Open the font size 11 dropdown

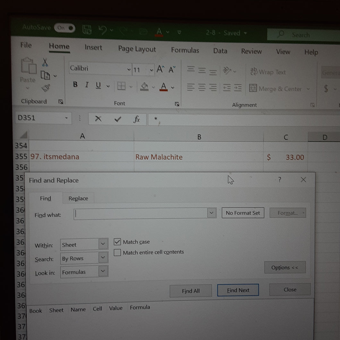(x=151, y=70)
